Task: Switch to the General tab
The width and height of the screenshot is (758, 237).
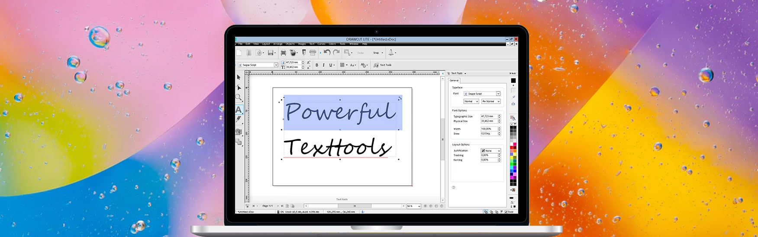Action: coord(454,80)
